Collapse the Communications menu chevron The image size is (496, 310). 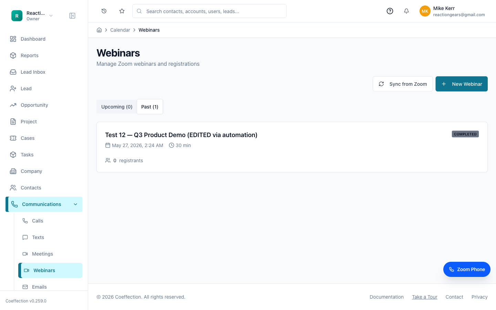pos(75,204)
